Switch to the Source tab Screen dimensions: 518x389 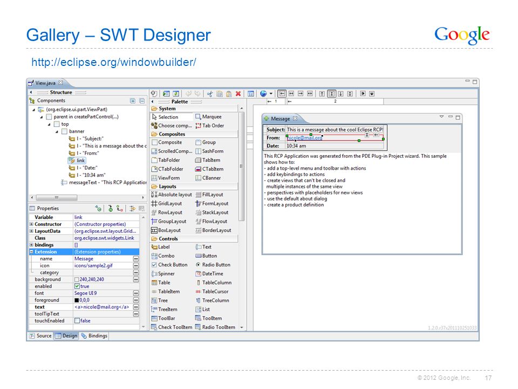[40, 336]
